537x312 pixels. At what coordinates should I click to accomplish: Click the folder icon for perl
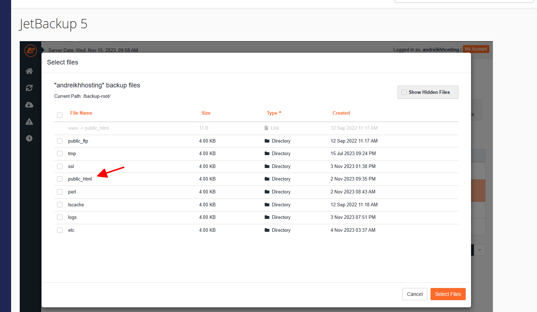267,192
